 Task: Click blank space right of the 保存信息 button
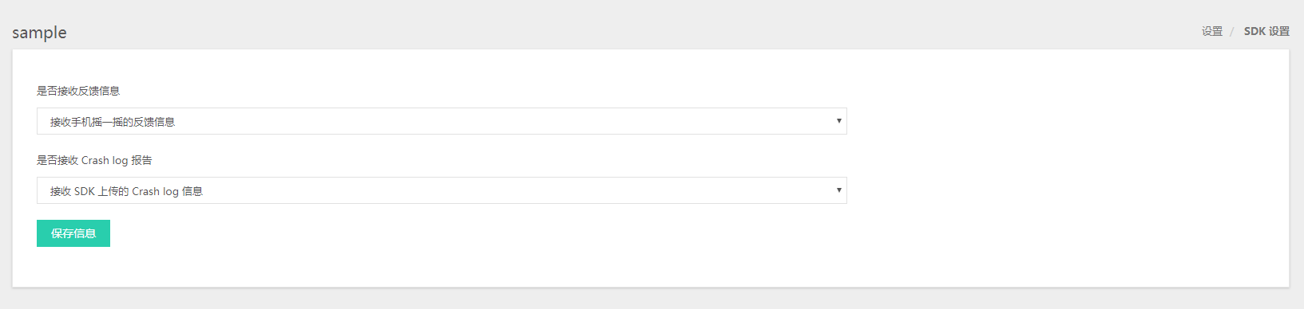coord(479,233)
